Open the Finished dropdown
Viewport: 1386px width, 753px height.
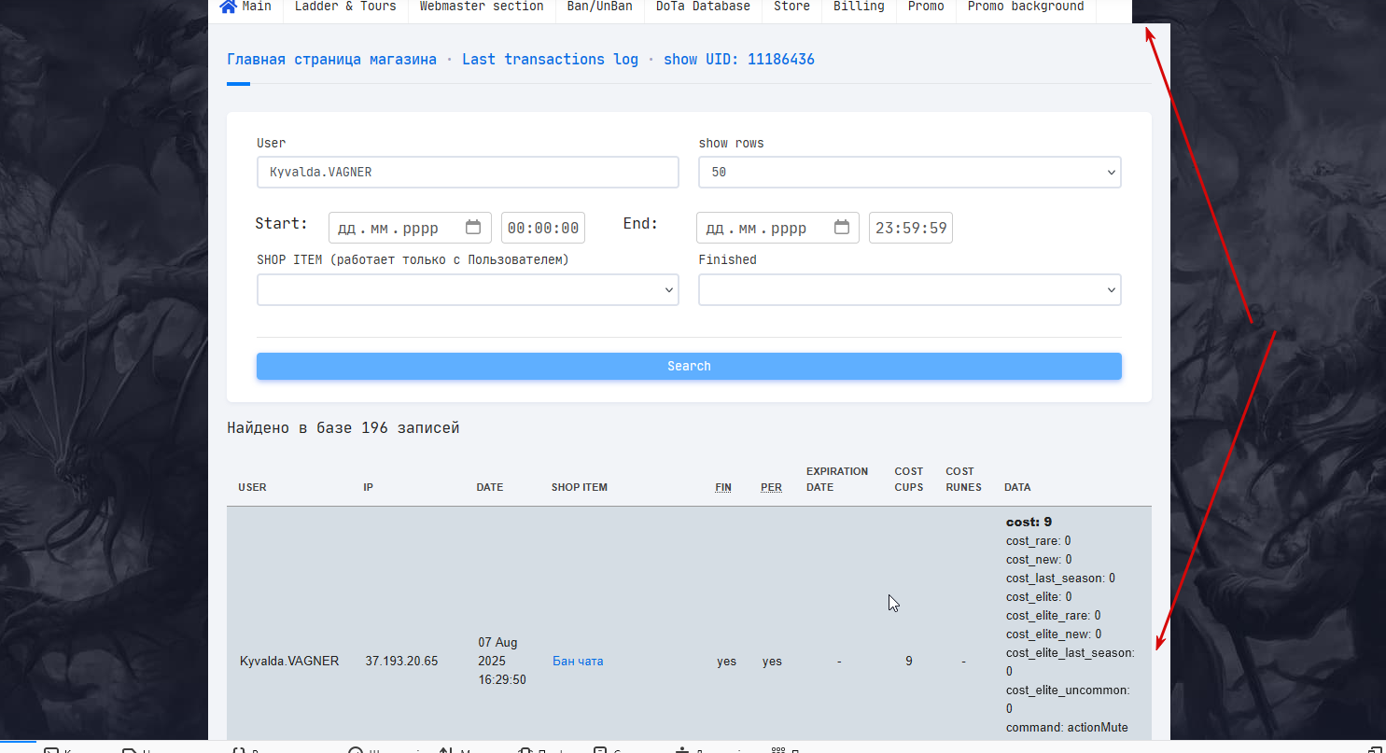pyautogui.click(x=910, y=290)
